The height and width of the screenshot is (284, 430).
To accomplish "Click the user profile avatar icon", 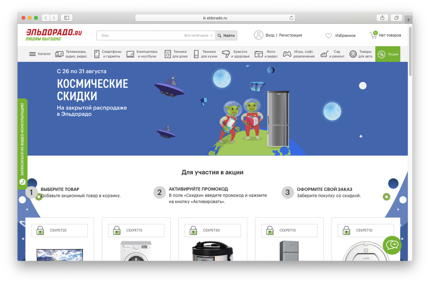I will (x=258, y=35).
